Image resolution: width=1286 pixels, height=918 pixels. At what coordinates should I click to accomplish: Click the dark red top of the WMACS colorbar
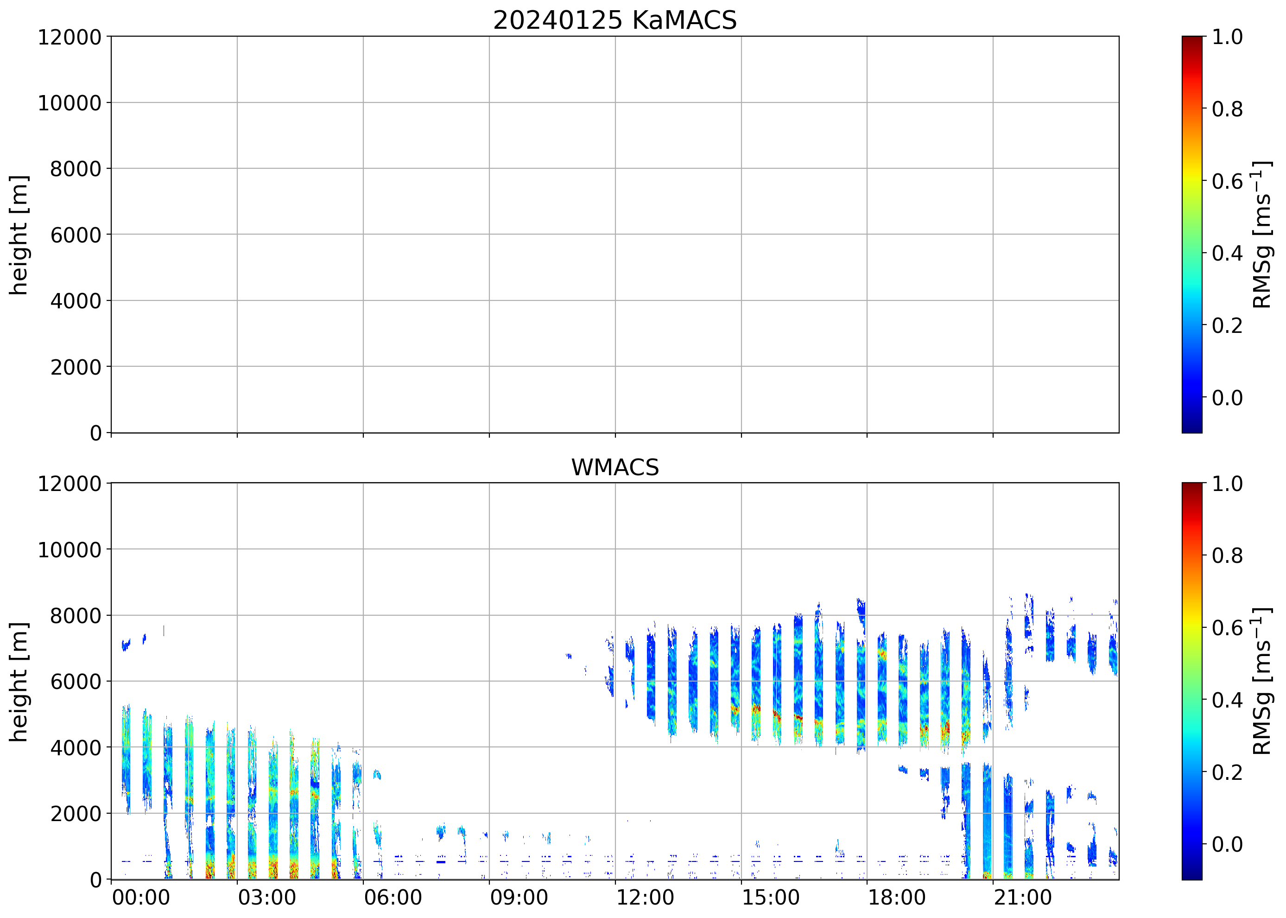pos(1192,487)
